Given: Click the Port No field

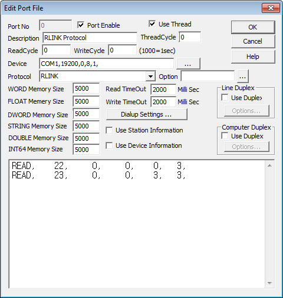Looking at the screenshot, I should [x=55, y=25].
